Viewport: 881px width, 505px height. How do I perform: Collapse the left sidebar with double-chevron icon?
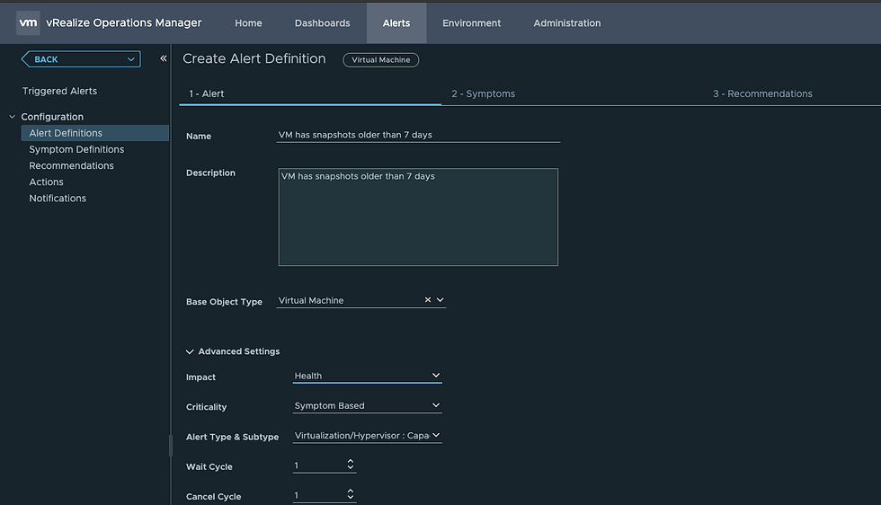click(x=164, y=58)
